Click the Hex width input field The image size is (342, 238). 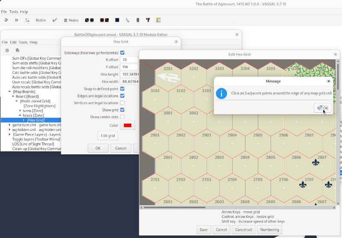click(130, 81)
